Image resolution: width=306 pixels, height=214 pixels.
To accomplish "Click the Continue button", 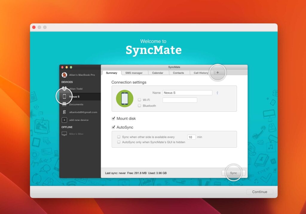I will tap(260, 192).
